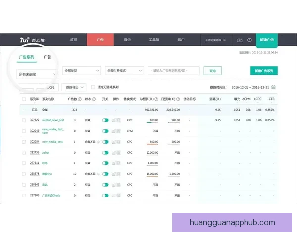The image size is (297, 237).
Task: Click help icon beside 状态 header
Action: coord(94,99)
